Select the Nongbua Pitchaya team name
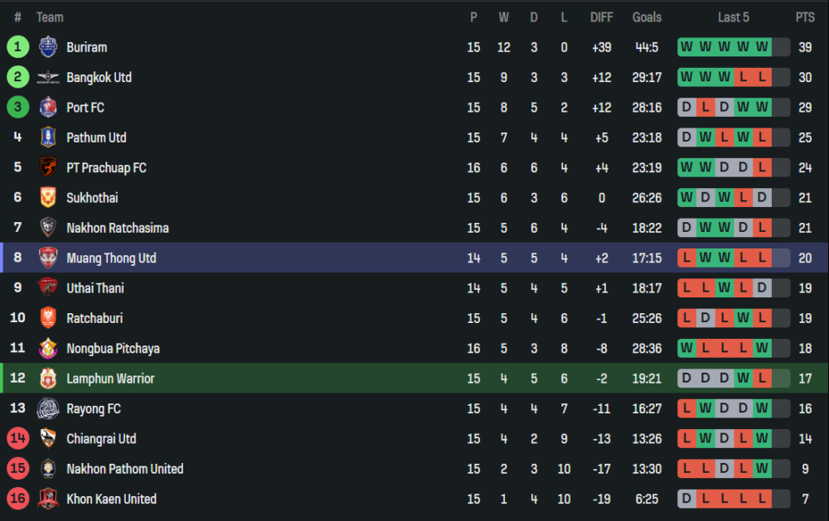The width and height of the screenshot is (829, 521). (113, 349)
